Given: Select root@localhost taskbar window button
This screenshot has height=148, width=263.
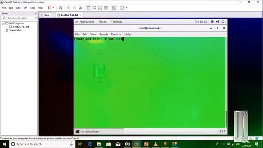Looking at the screenshot, I should coord(99,132).
